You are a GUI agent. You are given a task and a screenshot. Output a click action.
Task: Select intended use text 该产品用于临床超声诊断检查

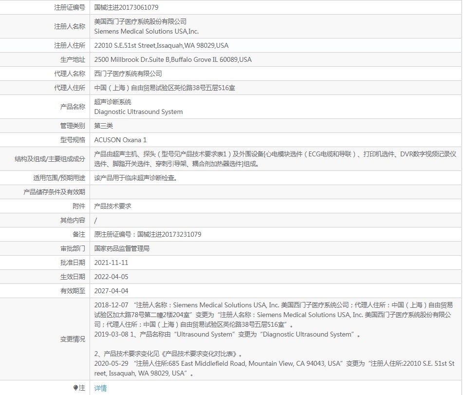135,178
